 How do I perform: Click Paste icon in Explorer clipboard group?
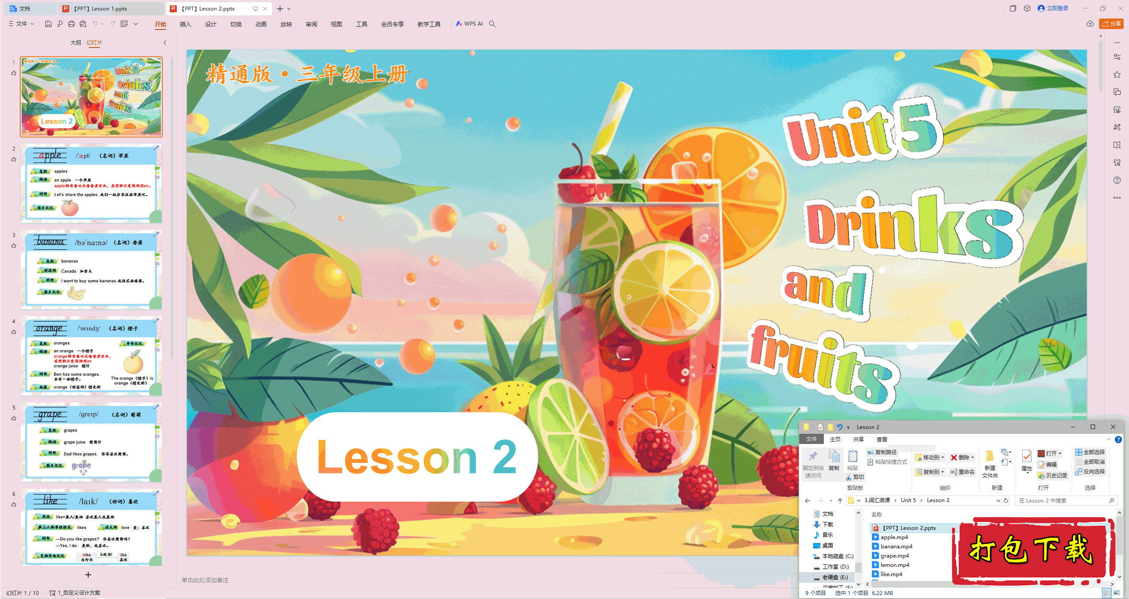[852, 460]
